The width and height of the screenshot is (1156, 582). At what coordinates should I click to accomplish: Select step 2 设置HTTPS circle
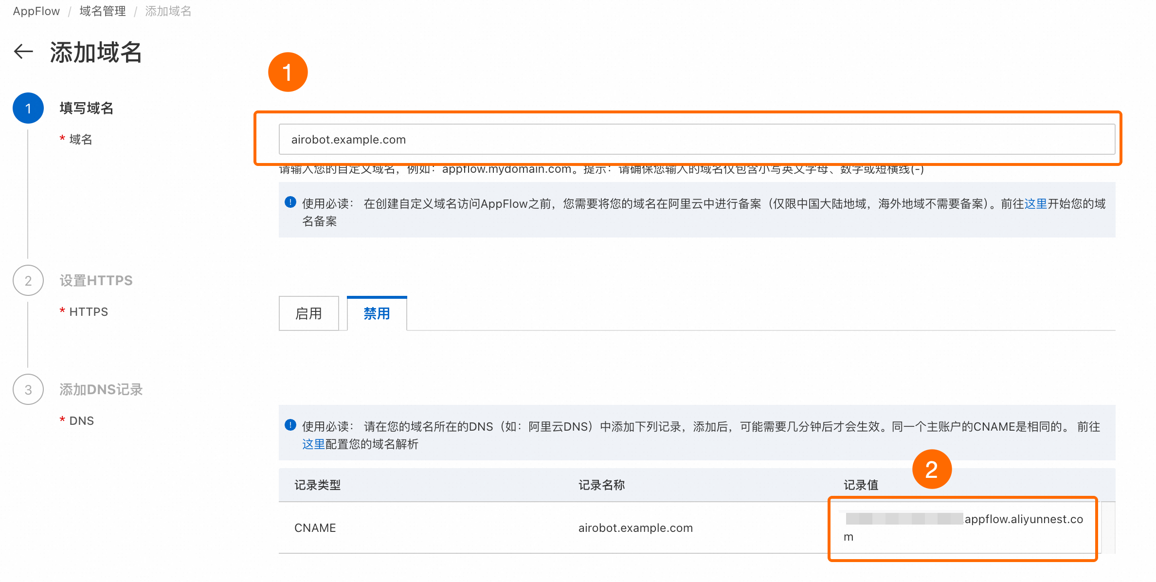pos(28,281)
